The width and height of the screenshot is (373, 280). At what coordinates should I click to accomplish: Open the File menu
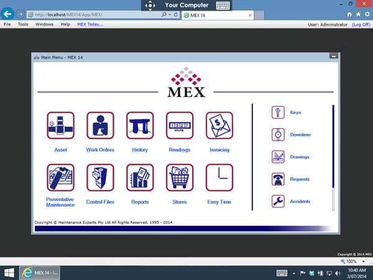pyautogui.click(x=7, y=24)
